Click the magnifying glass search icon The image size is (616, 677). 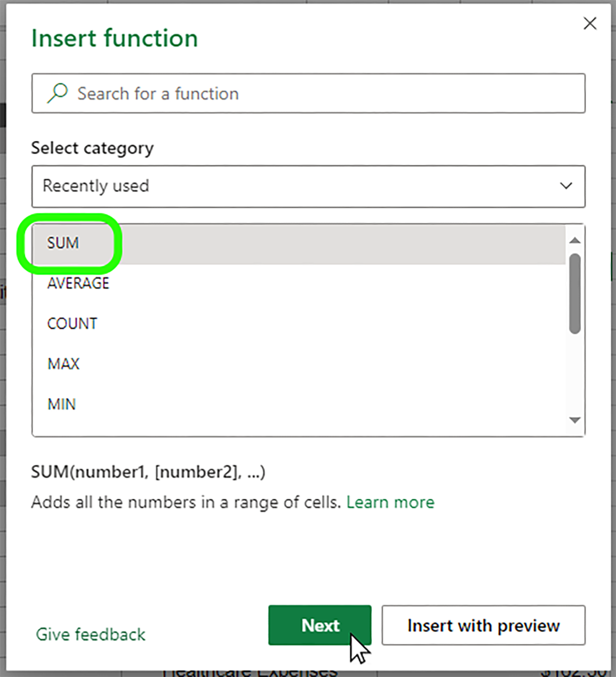coord(57,93)
